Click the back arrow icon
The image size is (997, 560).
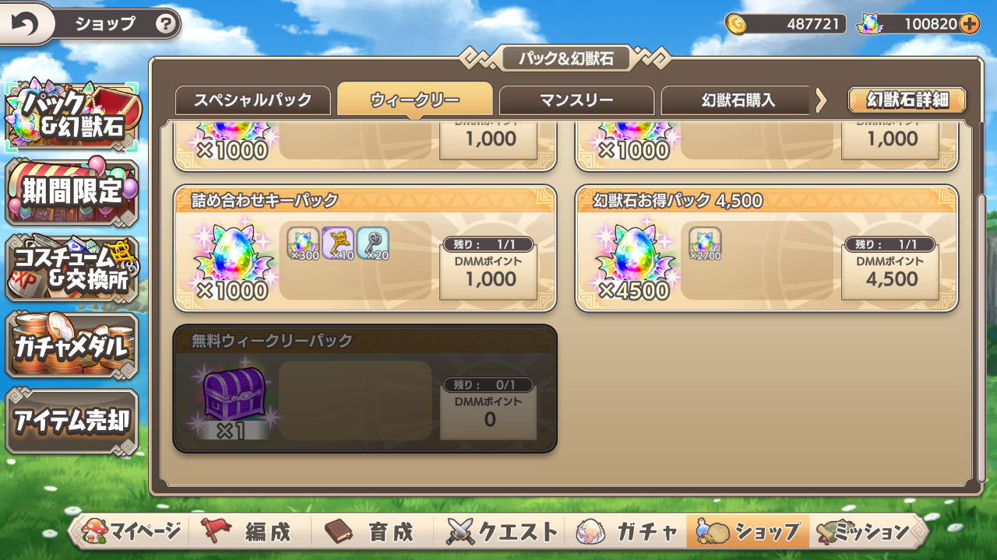tap(24, 24)
